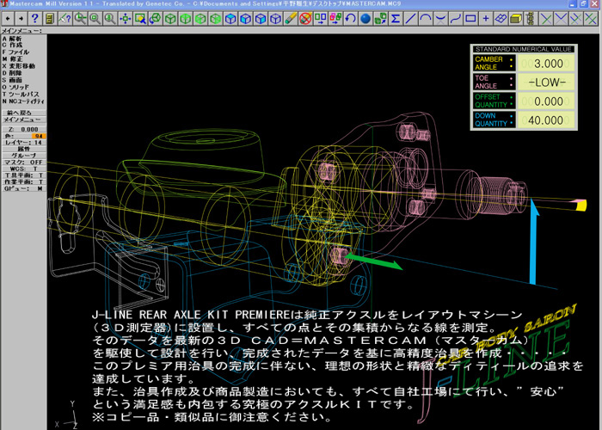The width and height of the screenshot is (602, 430).
Task: Click the unzoom magnifier icon
Action: [x=95, y=18]
